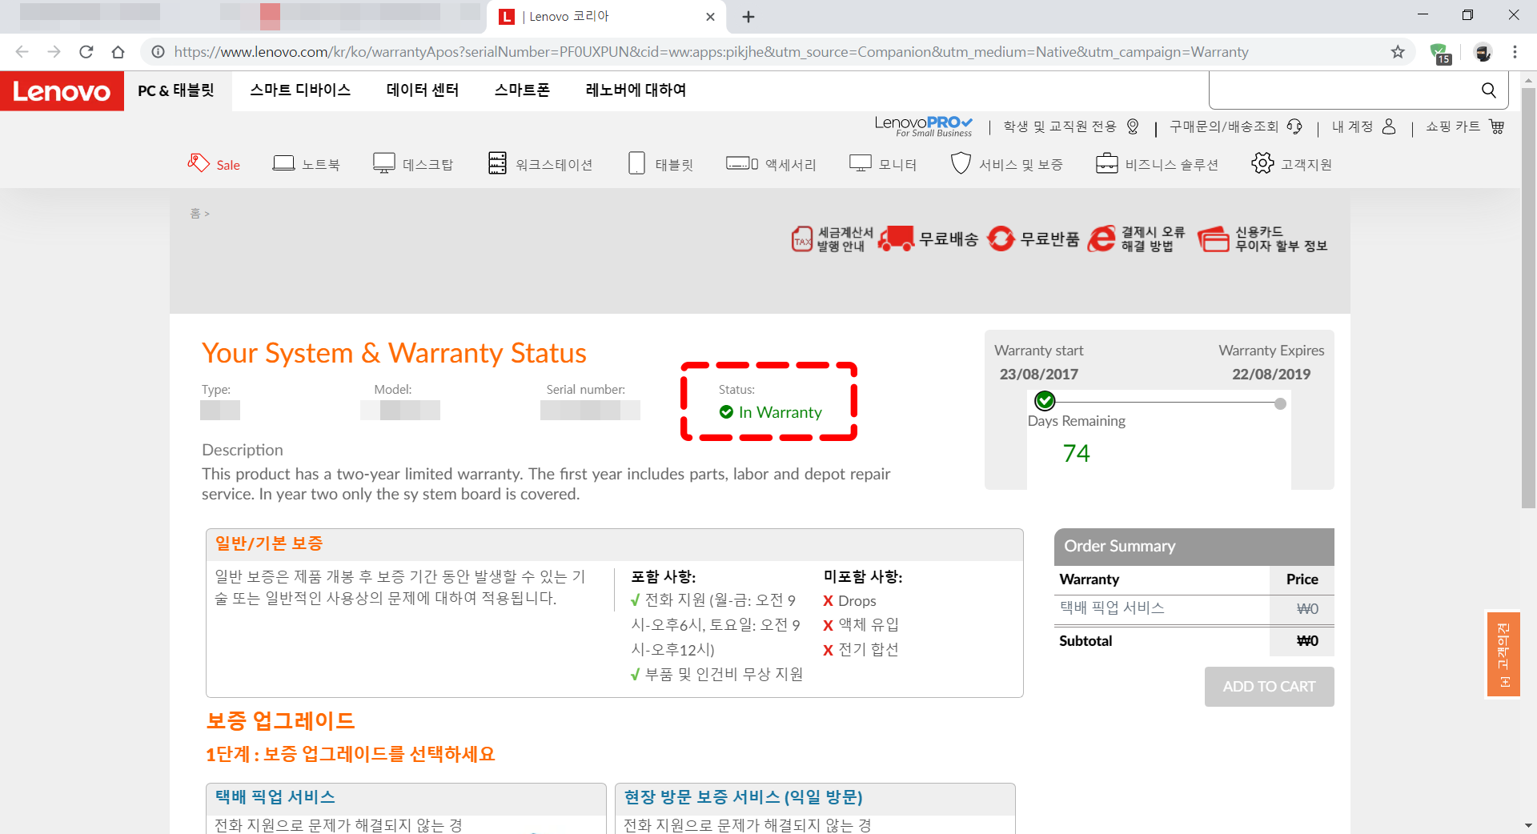
Task: Open 결제시 오류 해결 방법 banner
Action: click(x=1136, y=239)
